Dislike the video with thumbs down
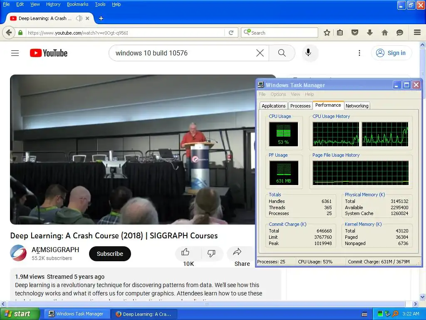This screenshot has width=426, height=320. 211,253
